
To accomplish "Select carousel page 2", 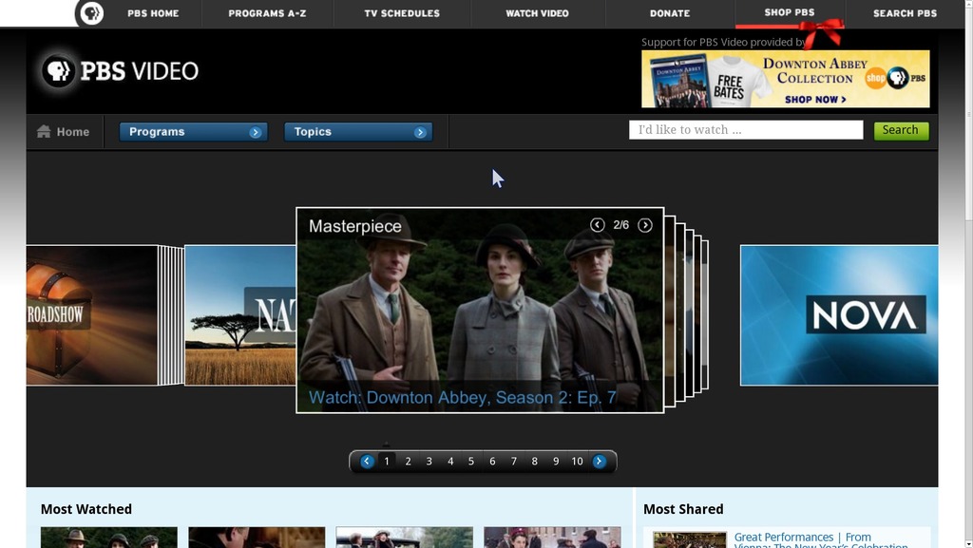I will 408,462.
